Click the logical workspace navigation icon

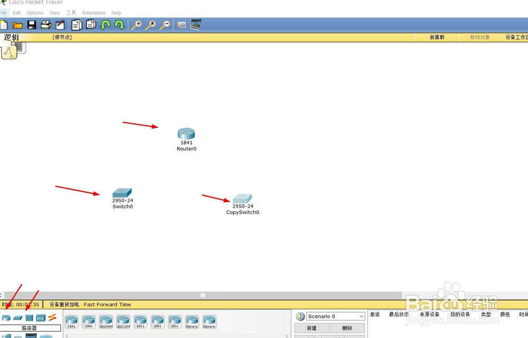(9, 52)
